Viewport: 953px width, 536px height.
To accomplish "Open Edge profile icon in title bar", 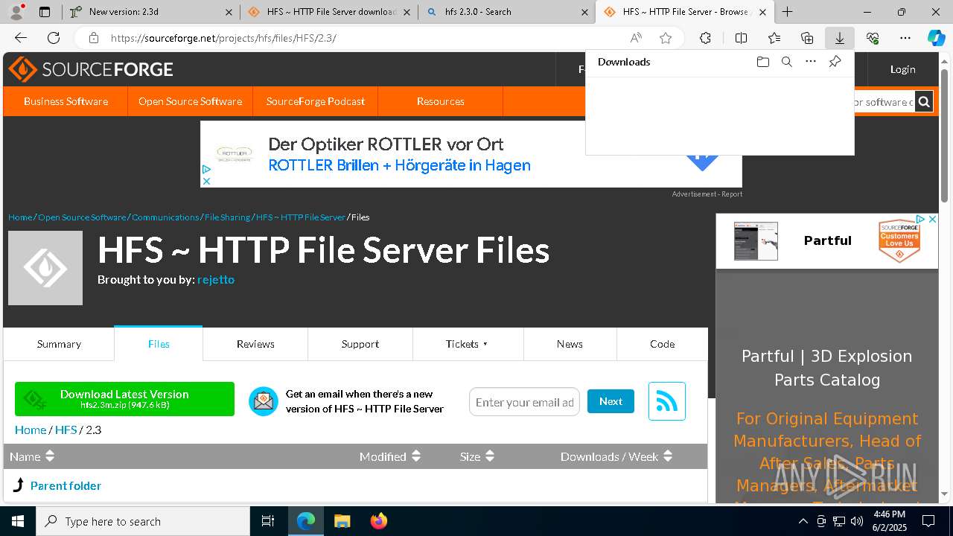I will pos(16,12).
